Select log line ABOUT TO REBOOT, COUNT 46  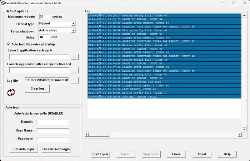[x=164, y=19]
